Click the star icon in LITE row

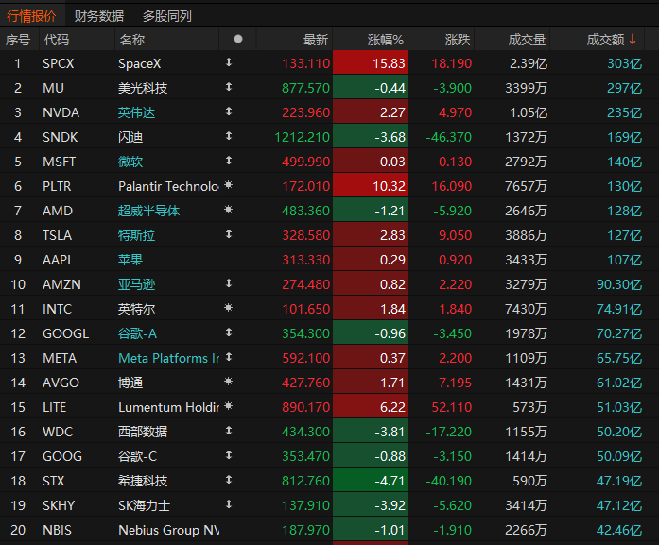coord(229,406)
